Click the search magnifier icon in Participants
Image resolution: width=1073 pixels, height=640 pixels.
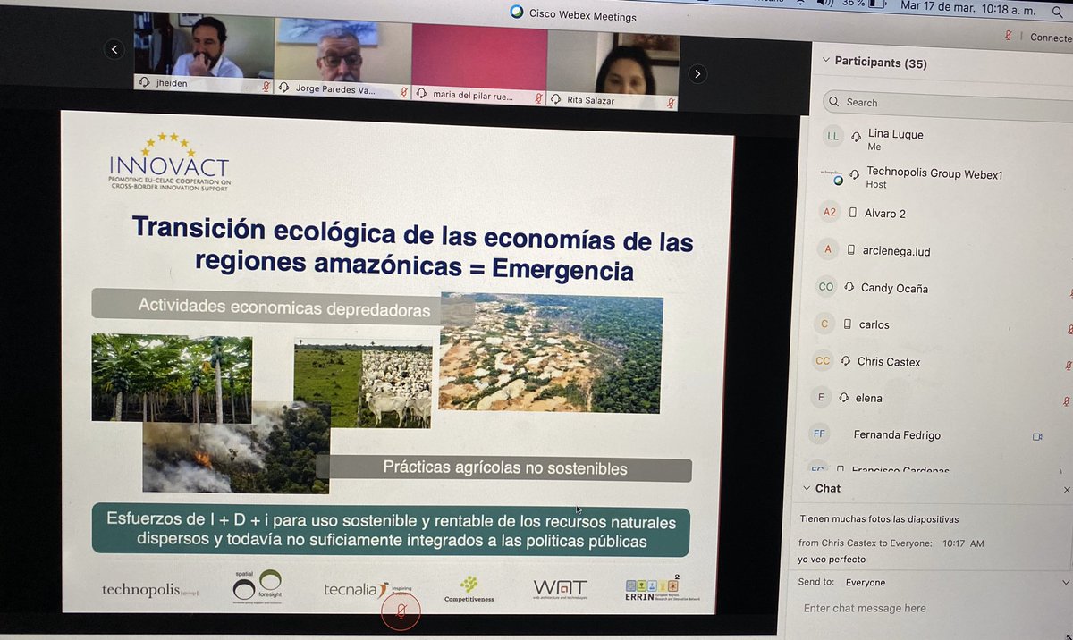pyautogui.click(x=834, y=102)
